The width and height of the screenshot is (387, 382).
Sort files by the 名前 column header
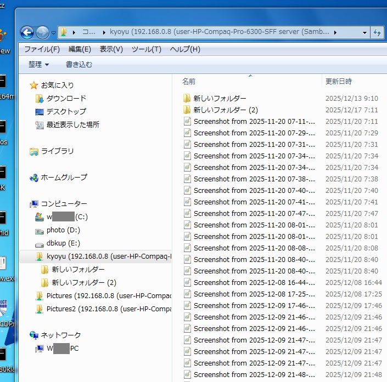(x=189, y=81)
